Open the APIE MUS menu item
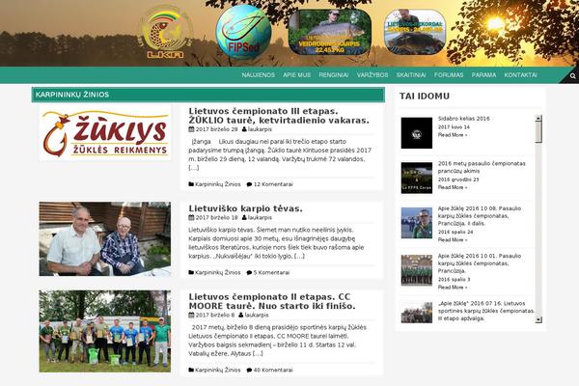 pos(297,75)
